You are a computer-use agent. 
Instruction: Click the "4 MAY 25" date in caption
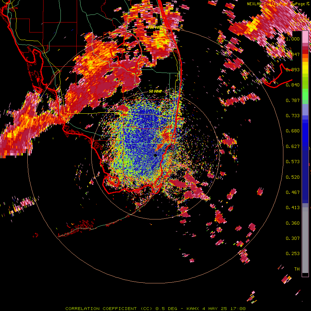[x=215, y=309]
